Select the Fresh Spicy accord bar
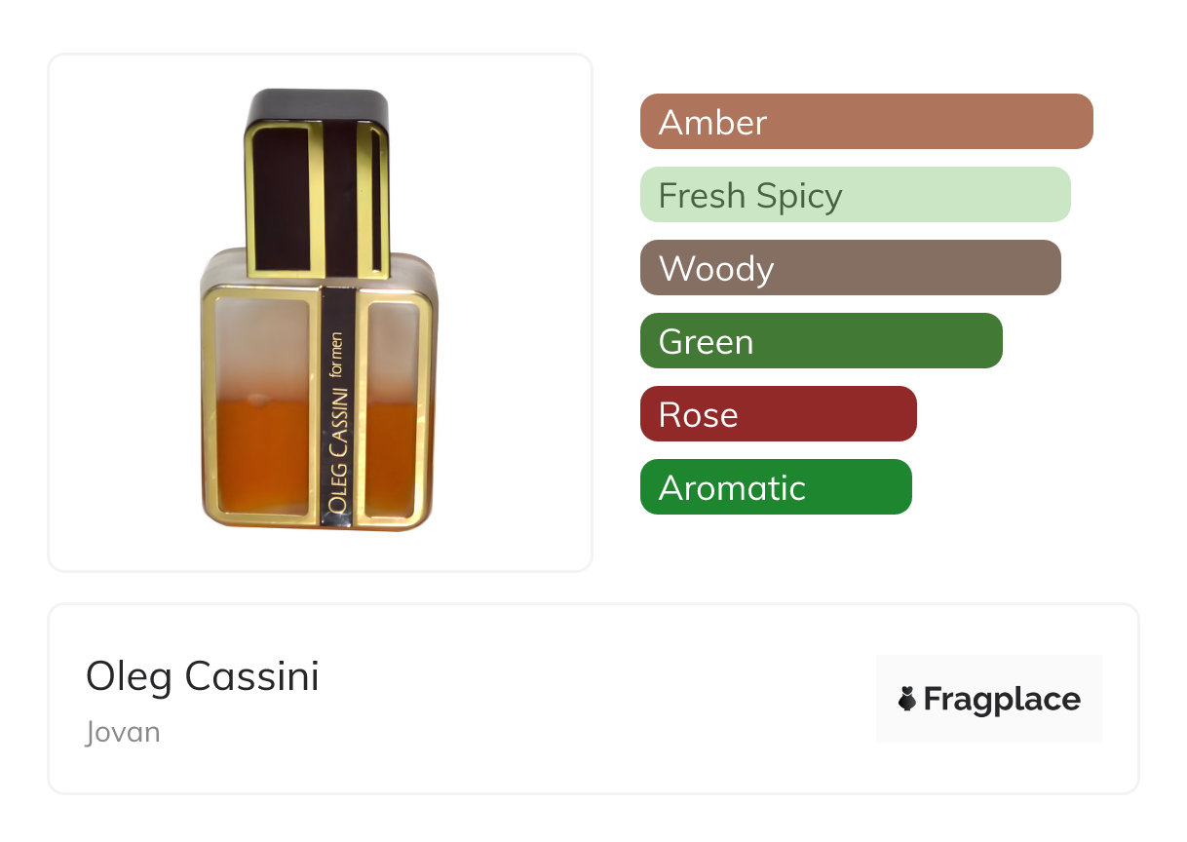1187x842 pixels. [x=855, y=195]
